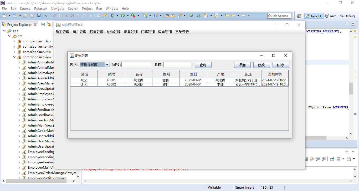The width and height of the screenshot is (359, 191).
Task: Collapse the src folder node
Action: click(x=9, y=36)
